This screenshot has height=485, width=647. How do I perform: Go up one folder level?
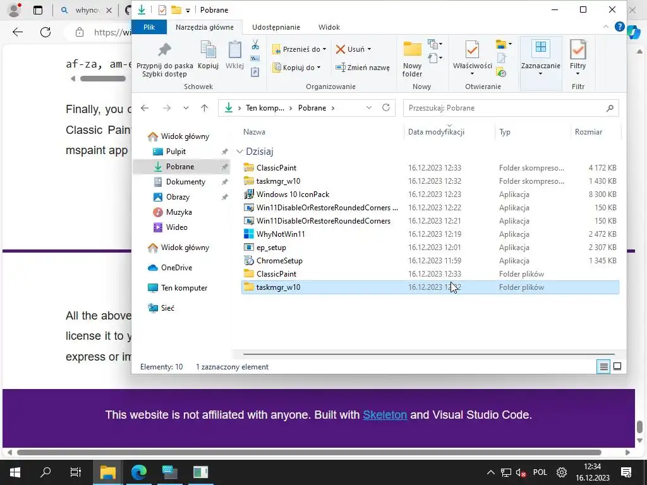click(204, 108)
